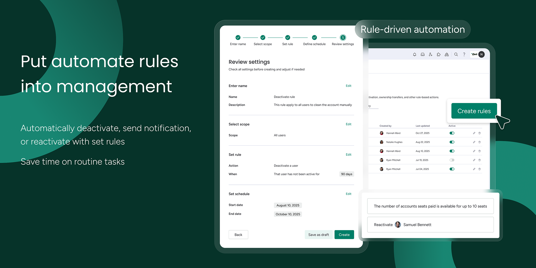Open the puzzle-piece integrations icon
536x268 pixels.
click(439, 54)
